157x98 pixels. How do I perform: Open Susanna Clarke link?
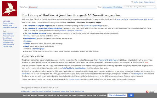[122, 19]
